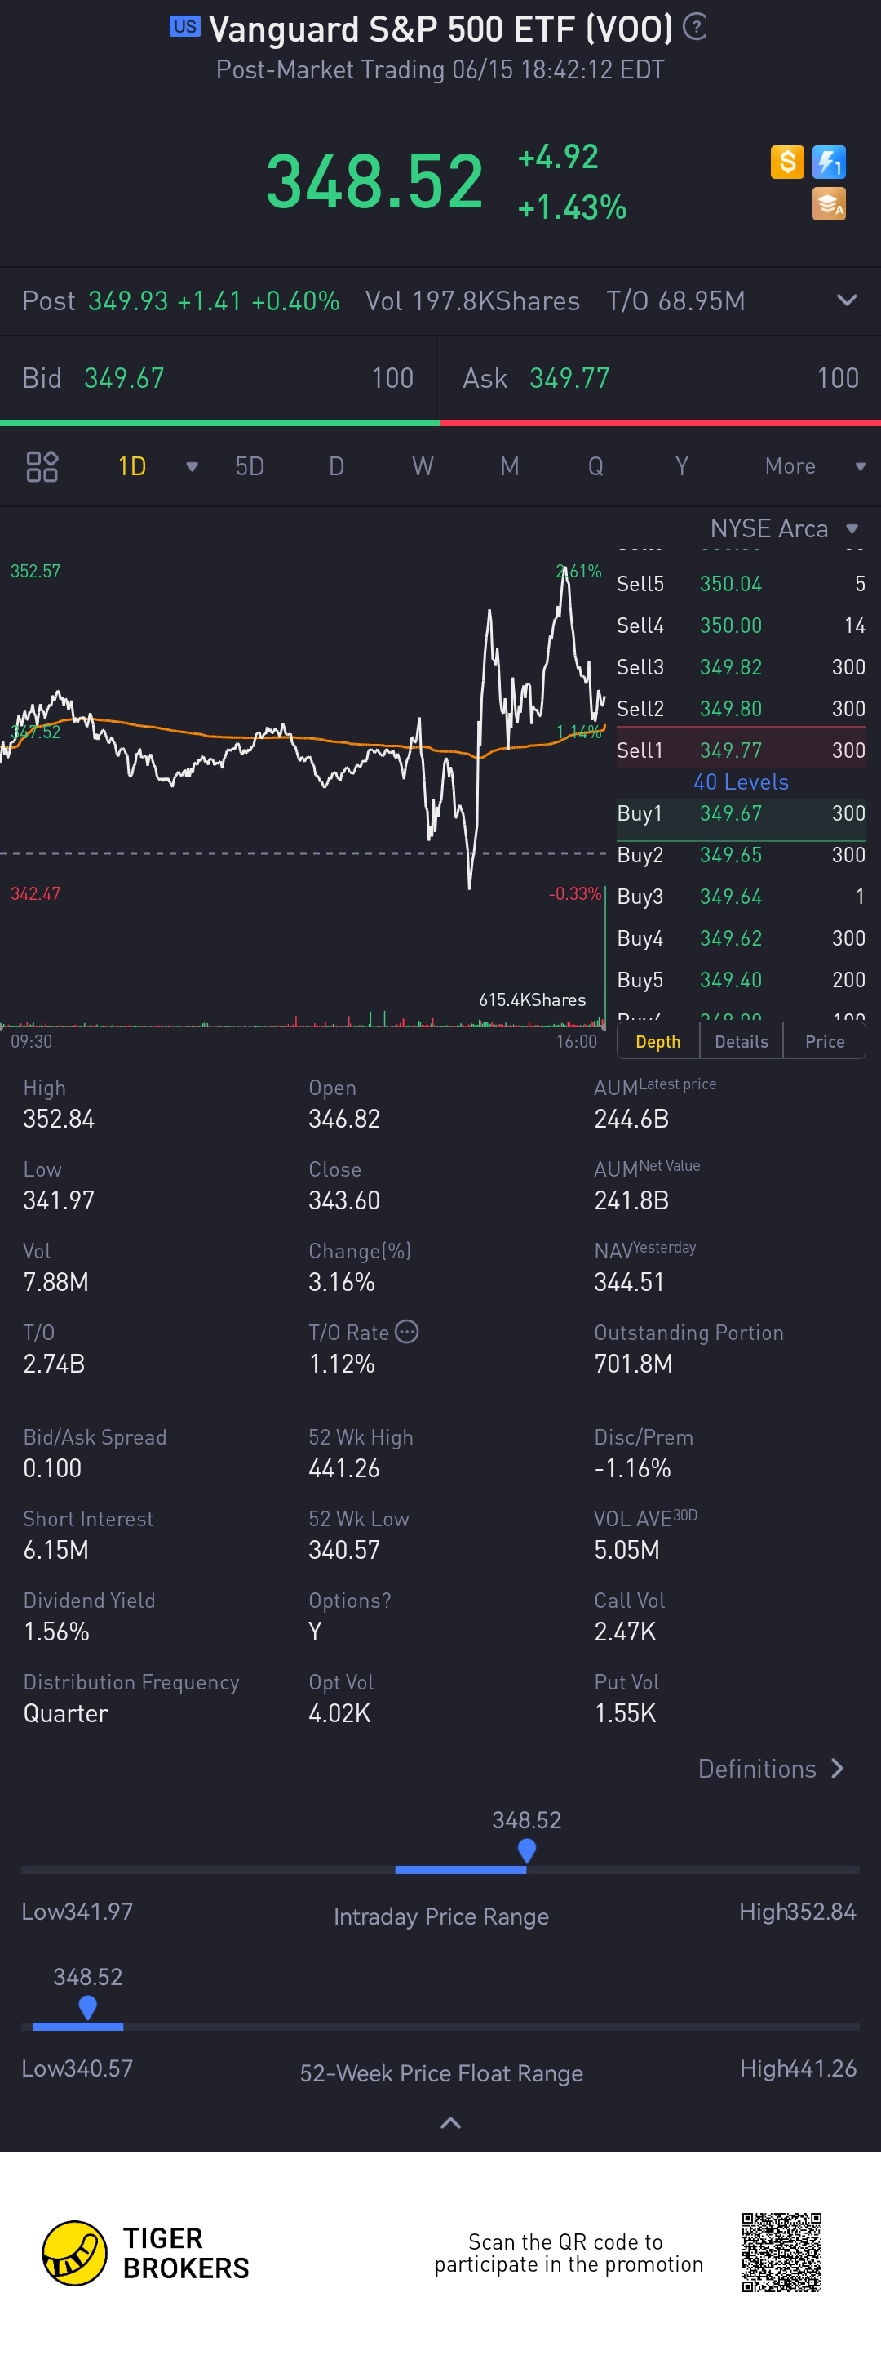Select the Buy3 349.64 order row
Viewport: 881px width, 2355px height.
pos(742,897)
